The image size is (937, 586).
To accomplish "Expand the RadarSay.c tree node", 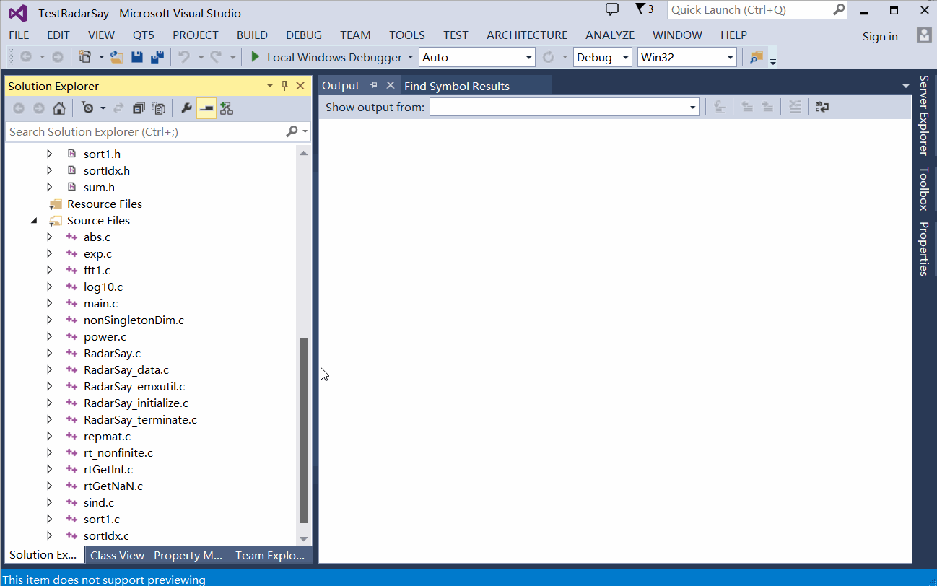I will click(x=49, y=353).
